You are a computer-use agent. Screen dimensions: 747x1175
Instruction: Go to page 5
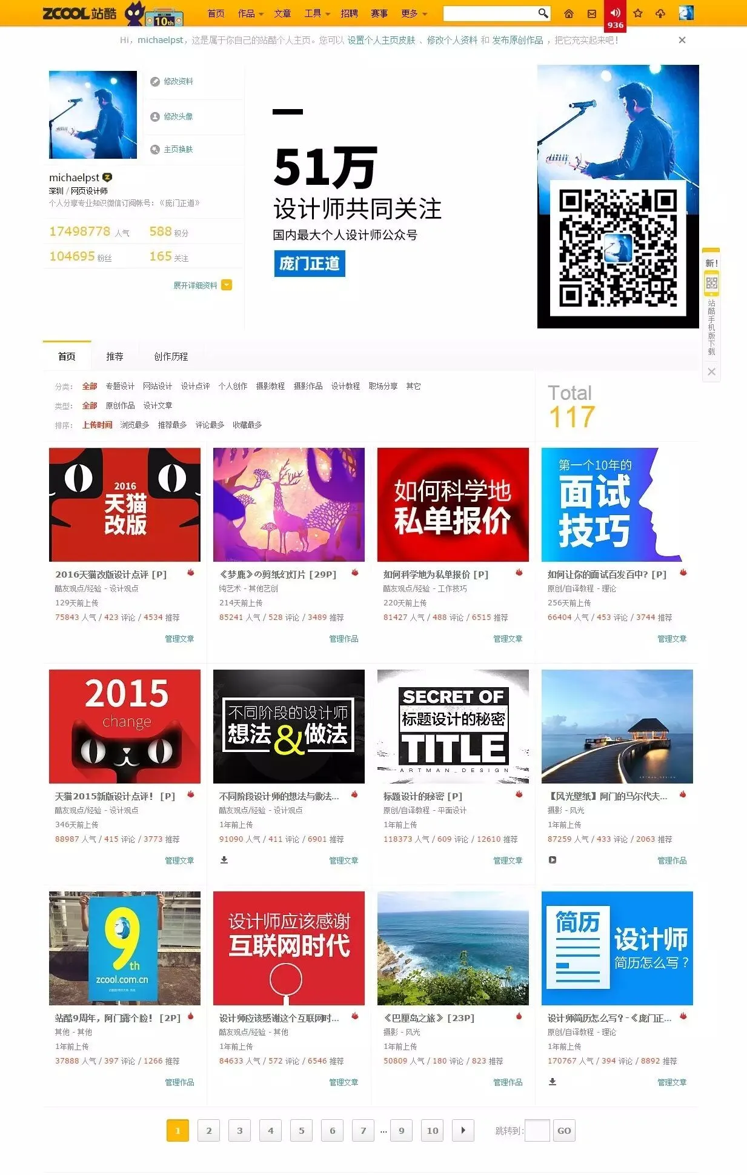pyautogui.click(x=301, y=1131)
